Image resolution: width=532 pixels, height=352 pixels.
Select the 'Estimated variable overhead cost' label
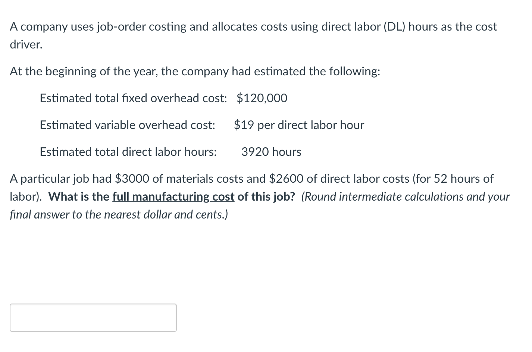pyautogui.click(x=127, y=125)
